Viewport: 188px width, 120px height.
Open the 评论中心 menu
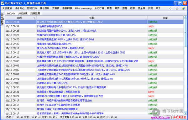click(x=19, y=8)
